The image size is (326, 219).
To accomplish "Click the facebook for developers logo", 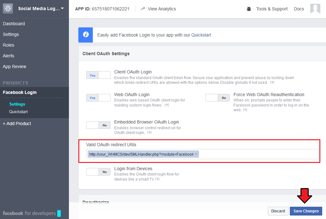I will (x=31, y=213).
